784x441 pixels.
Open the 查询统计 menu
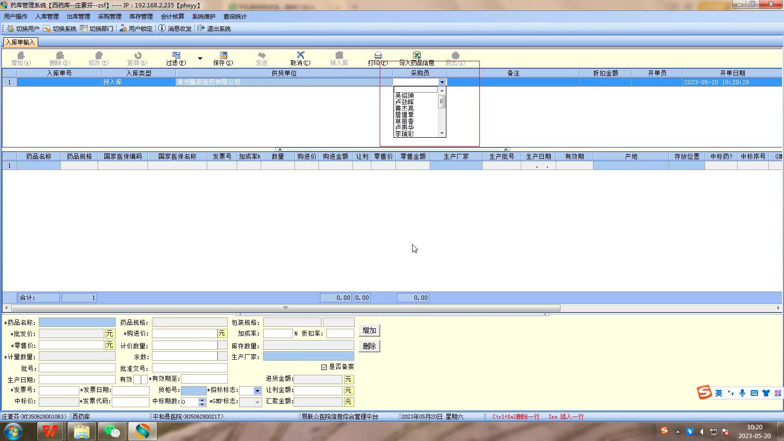(x=235, y=17)
